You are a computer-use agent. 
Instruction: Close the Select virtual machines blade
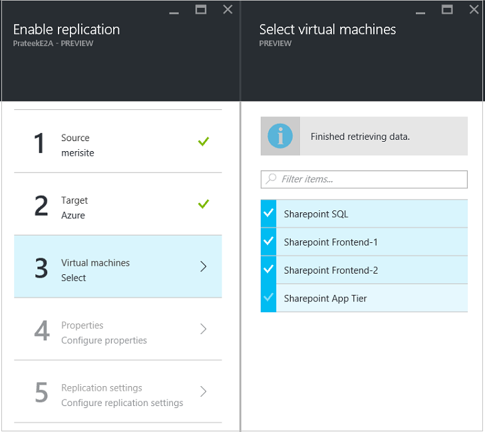pyautogui.click(x=474, y=9)
